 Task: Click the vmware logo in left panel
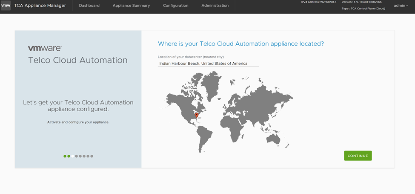pyautogui.click(x=45, y=48)
